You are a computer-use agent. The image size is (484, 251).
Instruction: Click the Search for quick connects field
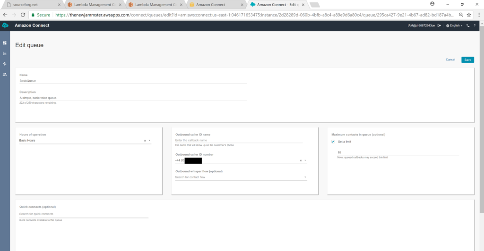coord(84,214)
